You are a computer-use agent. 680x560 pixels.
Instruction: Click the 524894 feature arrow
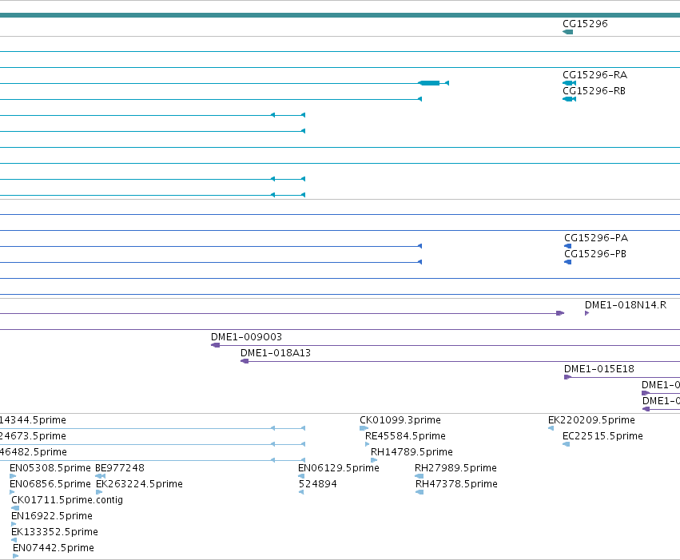point(301,493)
